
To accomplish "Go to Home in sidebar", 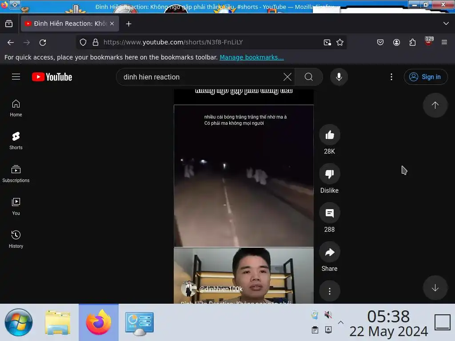I will coord(16,108).
